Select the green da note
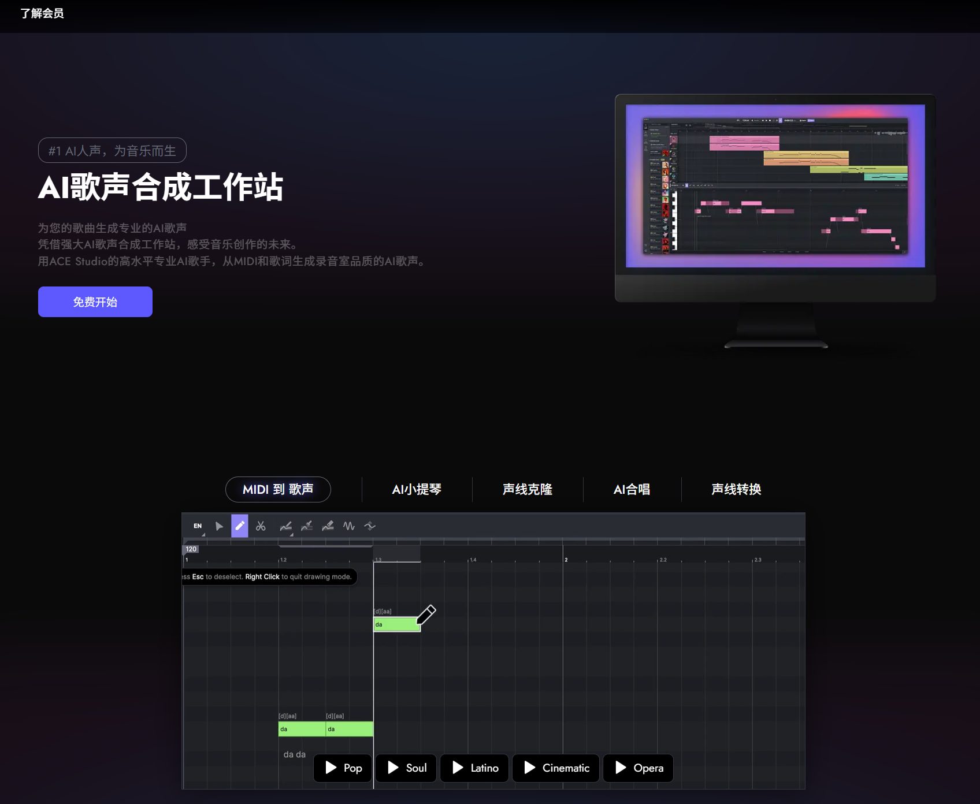Image resolution: width=980 pixels, height=804 pixels. click(396, 624)
